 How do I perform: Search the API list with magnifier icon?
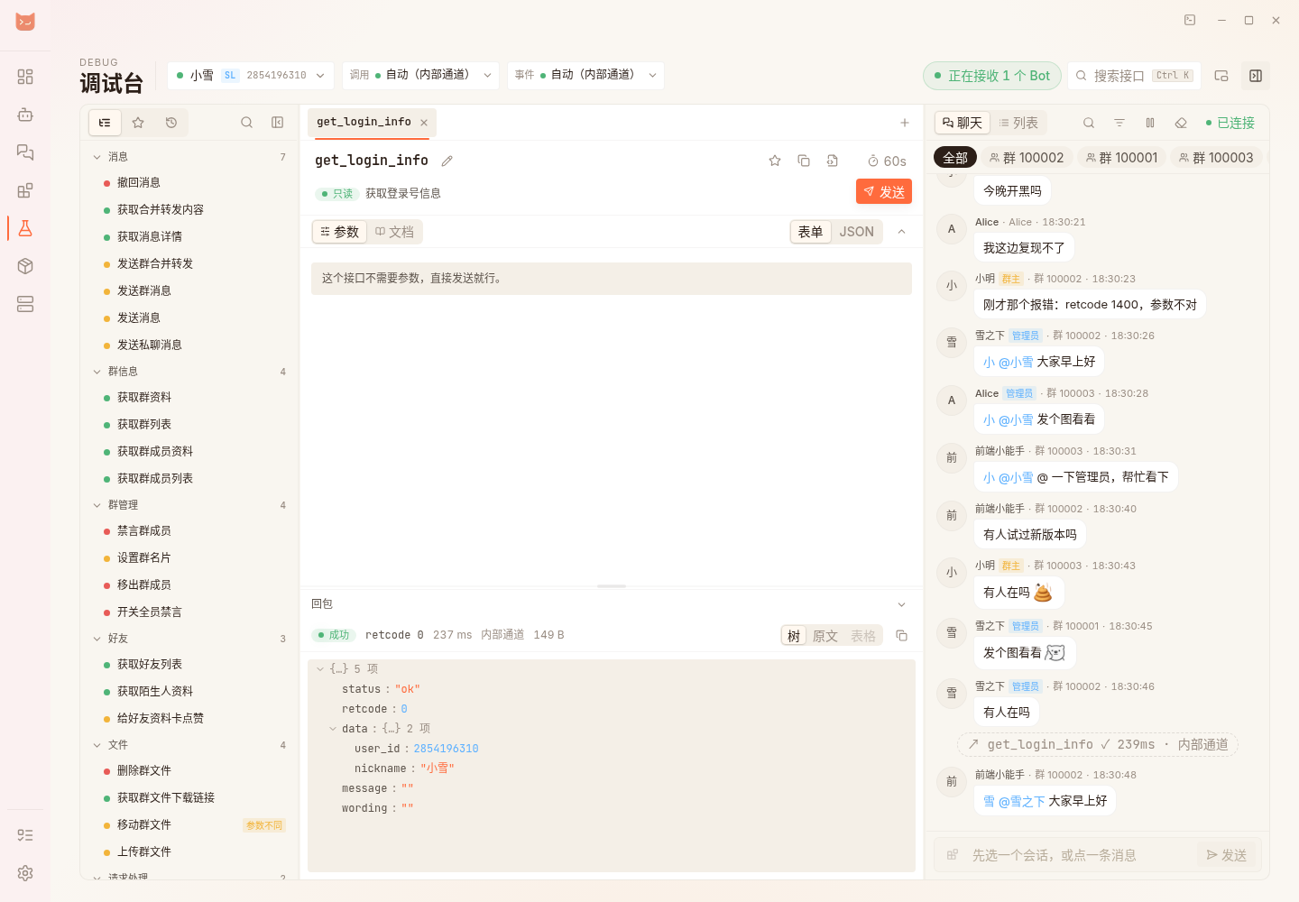tap(246, 123)
